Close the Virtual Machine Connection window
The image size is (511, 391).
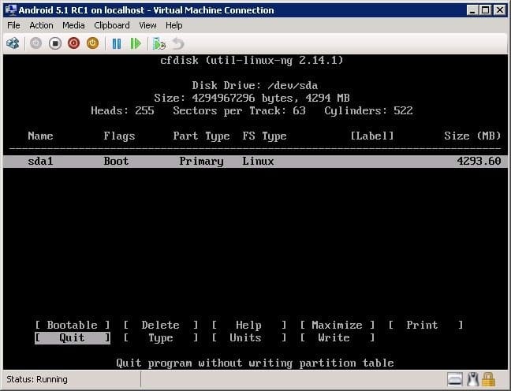500,10
